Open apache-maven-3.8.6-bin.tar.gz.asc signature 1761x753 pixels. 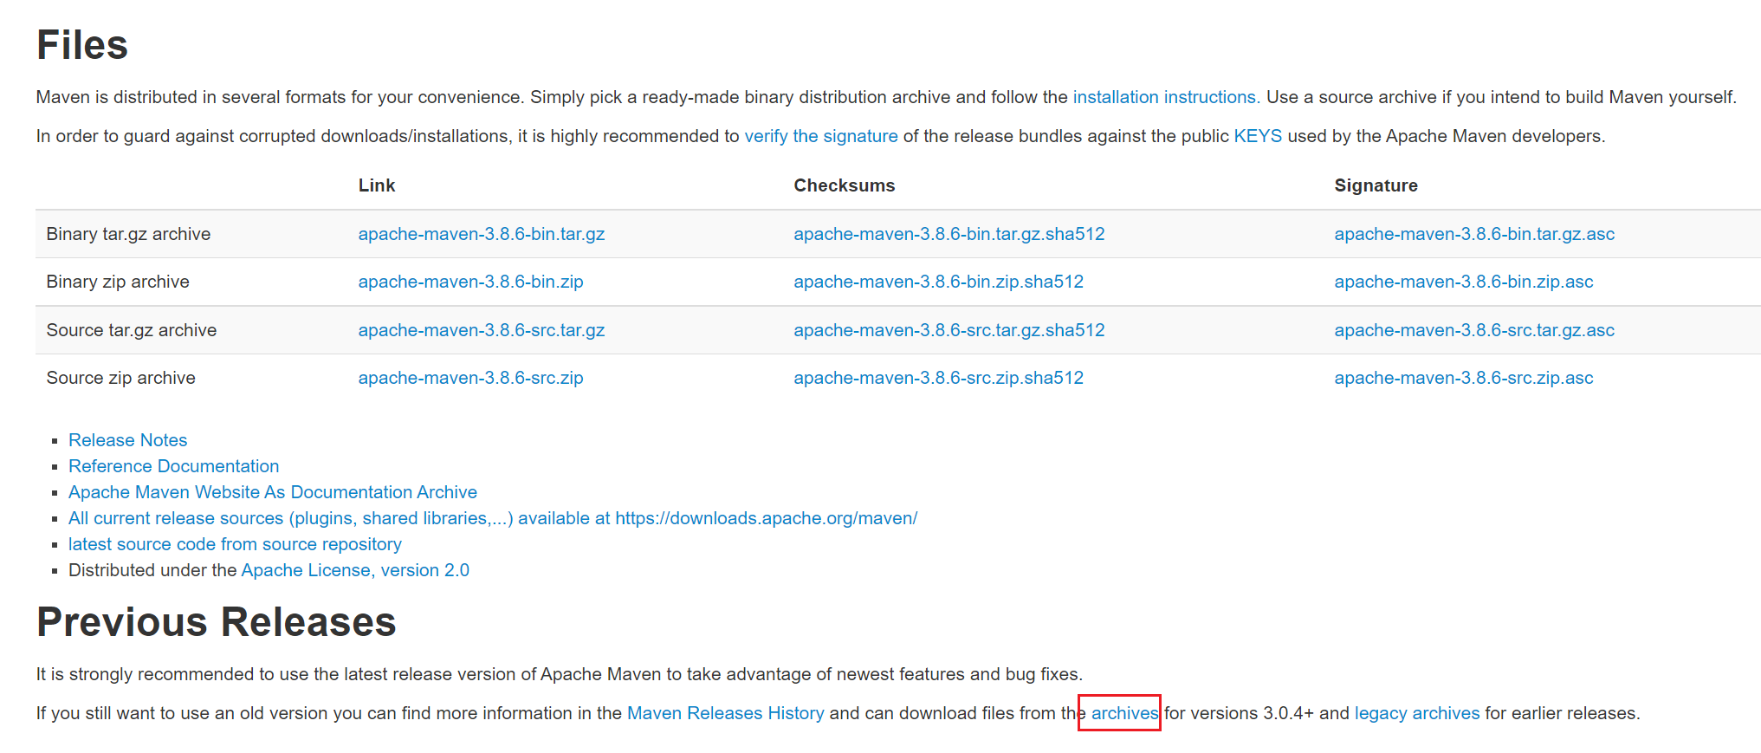tap(1474, 234)
